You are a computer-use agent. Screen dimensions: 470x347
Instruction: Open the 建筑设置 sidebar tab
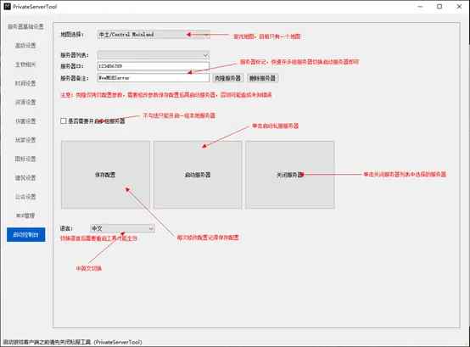25,177
